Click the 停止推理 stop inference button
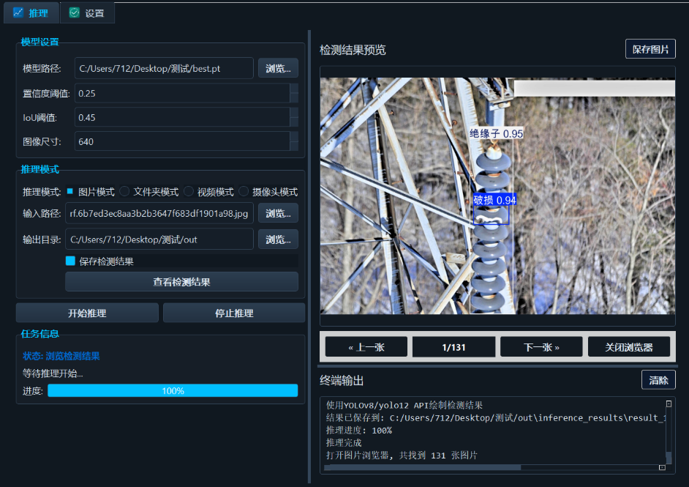The width and height of the screenshot is (689, 487). click(233, 312)
